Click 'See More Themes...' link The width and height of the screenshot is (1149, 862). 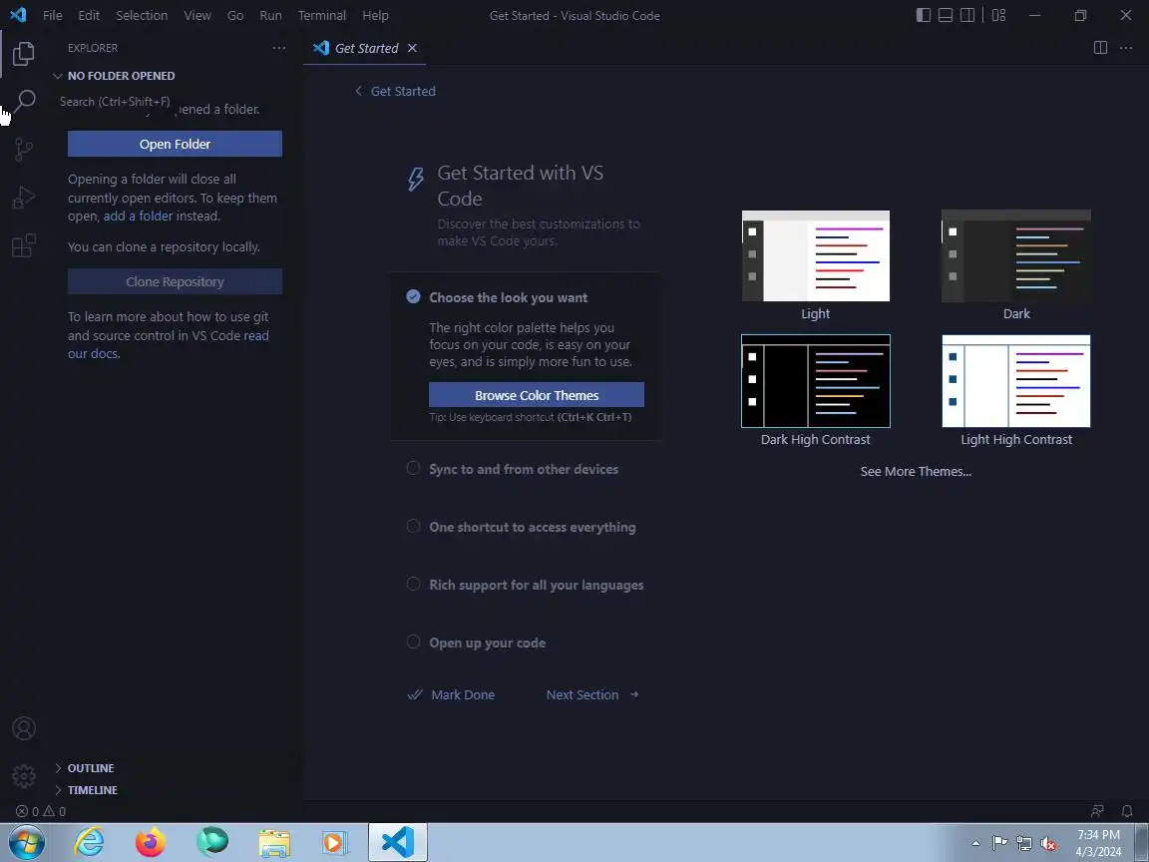pos(916,471)
